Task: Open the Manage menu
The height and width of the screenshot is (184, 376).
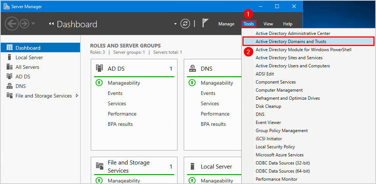Action: coord(226,24)
